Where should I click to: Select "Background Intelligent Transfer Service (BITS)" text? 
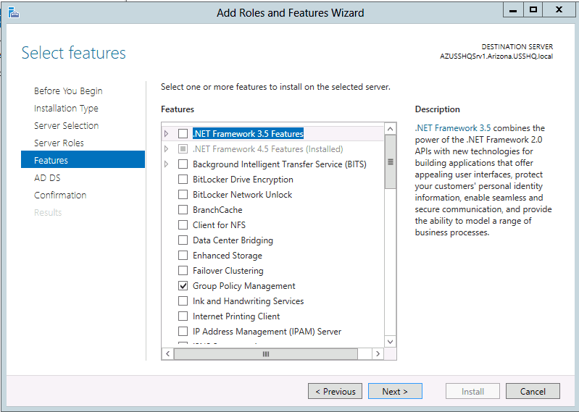(x=280, y=164)
